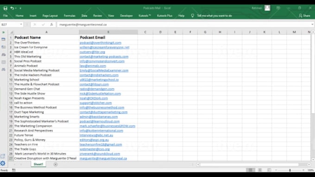Open the Help tab

182,16
